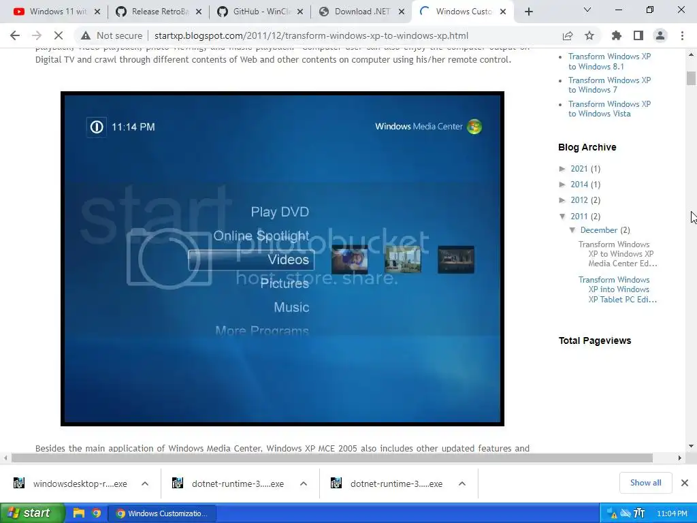Click the address bar URL

click(311, 35)
